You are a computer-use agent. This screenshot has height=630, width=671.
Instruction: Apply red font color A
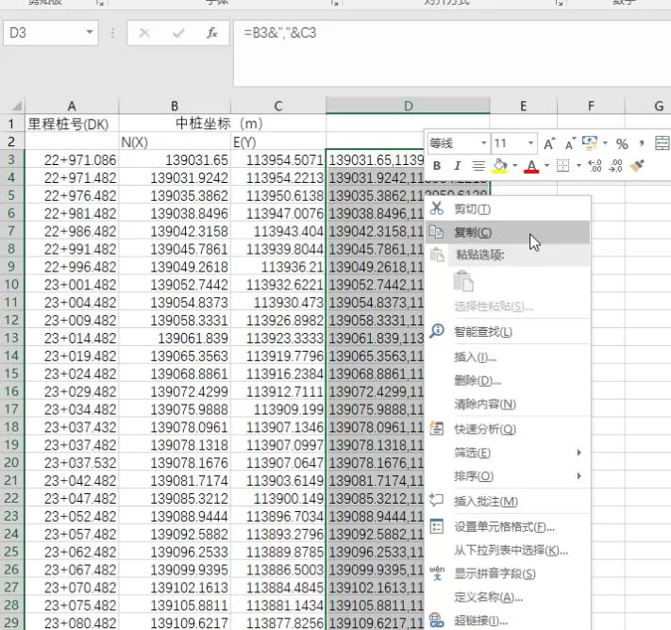(531, 166)
